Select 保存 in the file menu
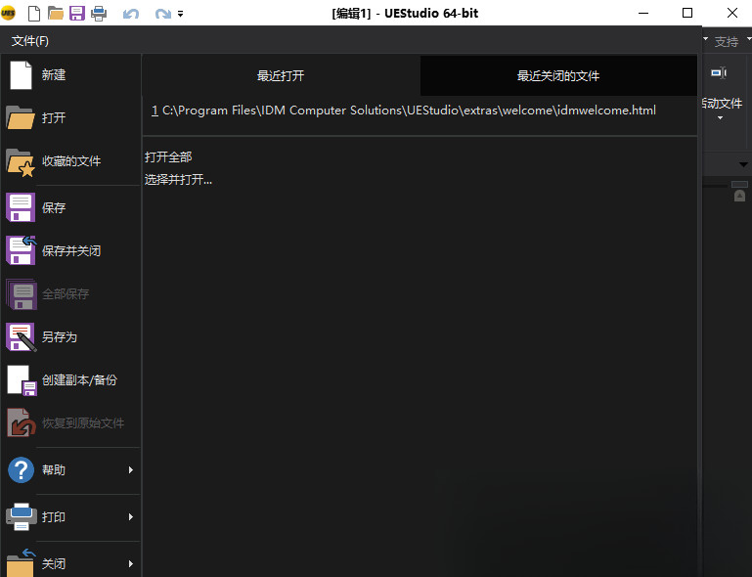The height and width of the screenshot is (577, 752). (70, 207)
